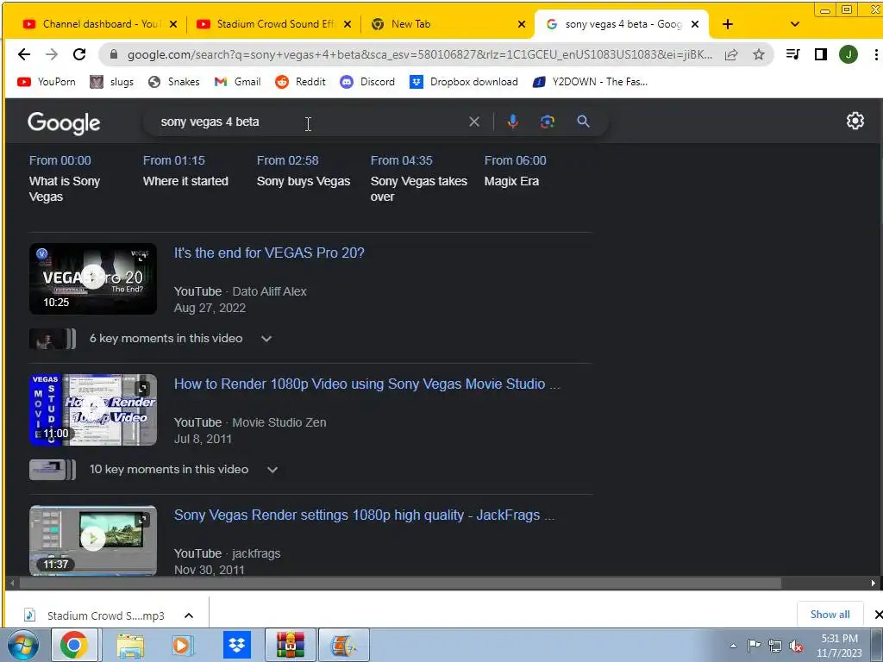The image size is (883, 662).
Task: Open How to Render 1080p Video result
Action: click(x=366, y=384)
